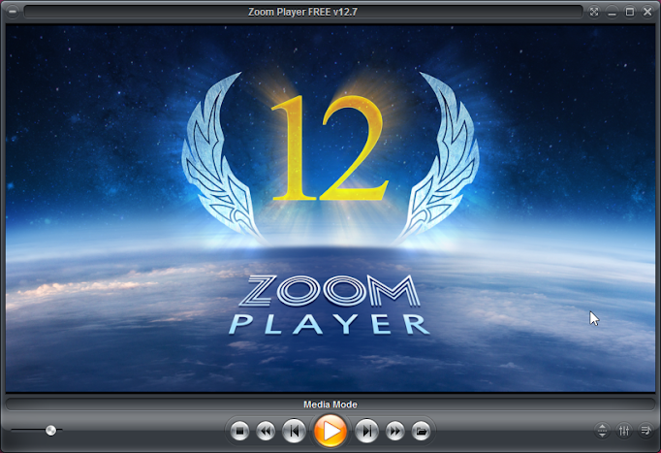Toggle the control bar expand/collapse arrows icon
The width and height of the screenshot is (661, 453).
pyautogui.click(x=602, y=431)
